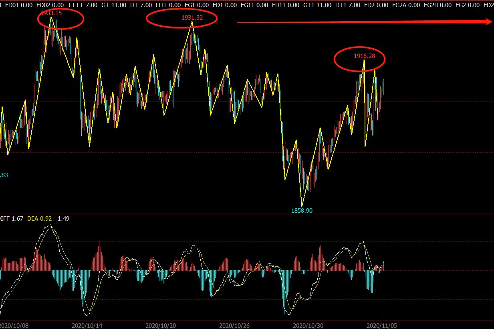Click the 1916.28 circled price label

coord(365,56)
